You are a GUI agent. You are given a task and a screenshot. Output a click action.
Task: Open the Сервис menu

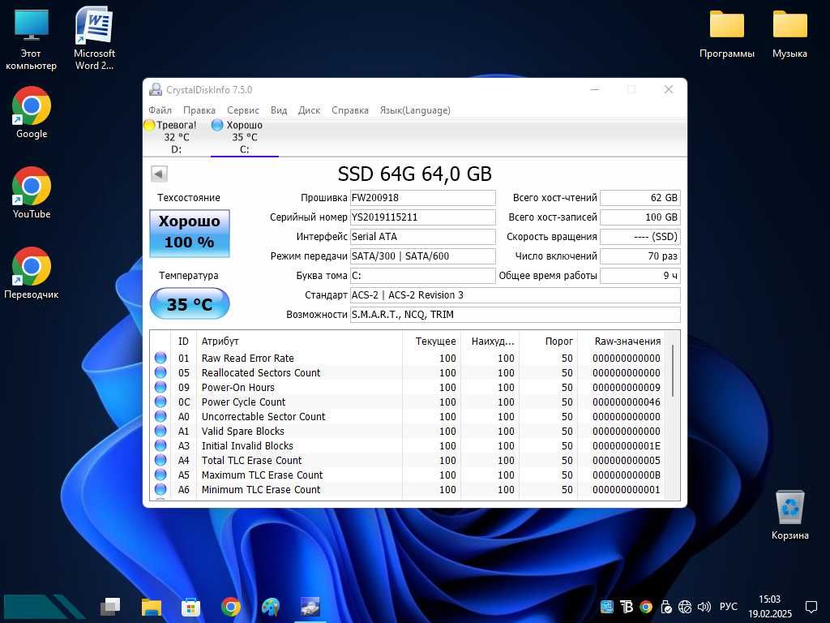[x=243, y=110]
